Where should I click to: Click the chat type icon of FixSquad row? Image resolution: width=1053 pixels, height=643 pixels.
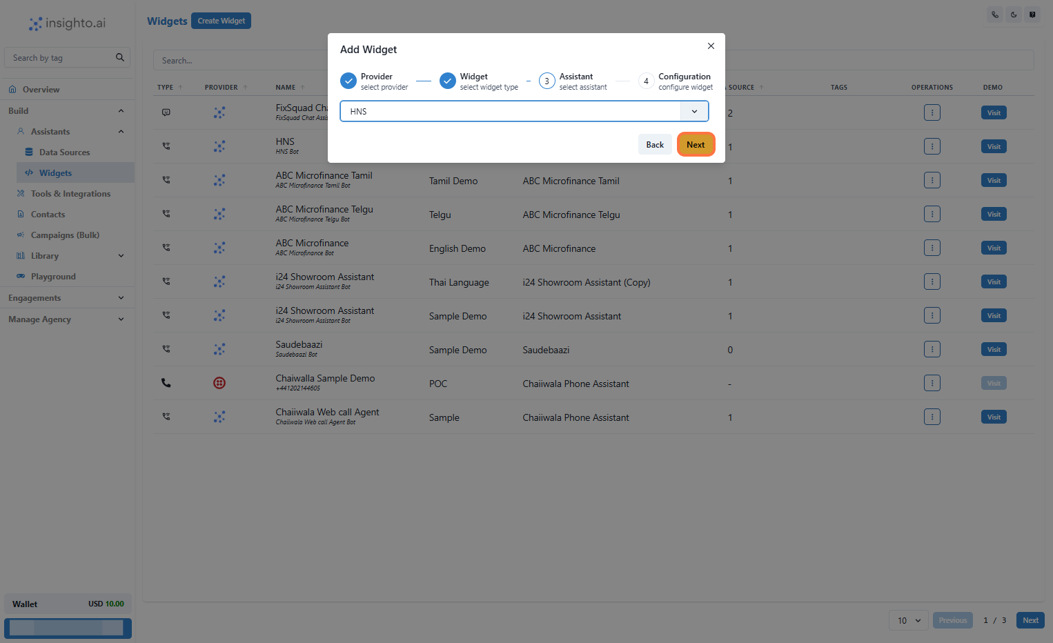pyautogui.click(x=166, y=112)
